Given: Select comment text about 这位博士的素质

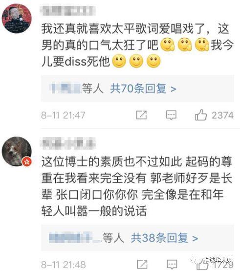Looking at the screenshot, I should pyautogui.click(x=137, y=186).
